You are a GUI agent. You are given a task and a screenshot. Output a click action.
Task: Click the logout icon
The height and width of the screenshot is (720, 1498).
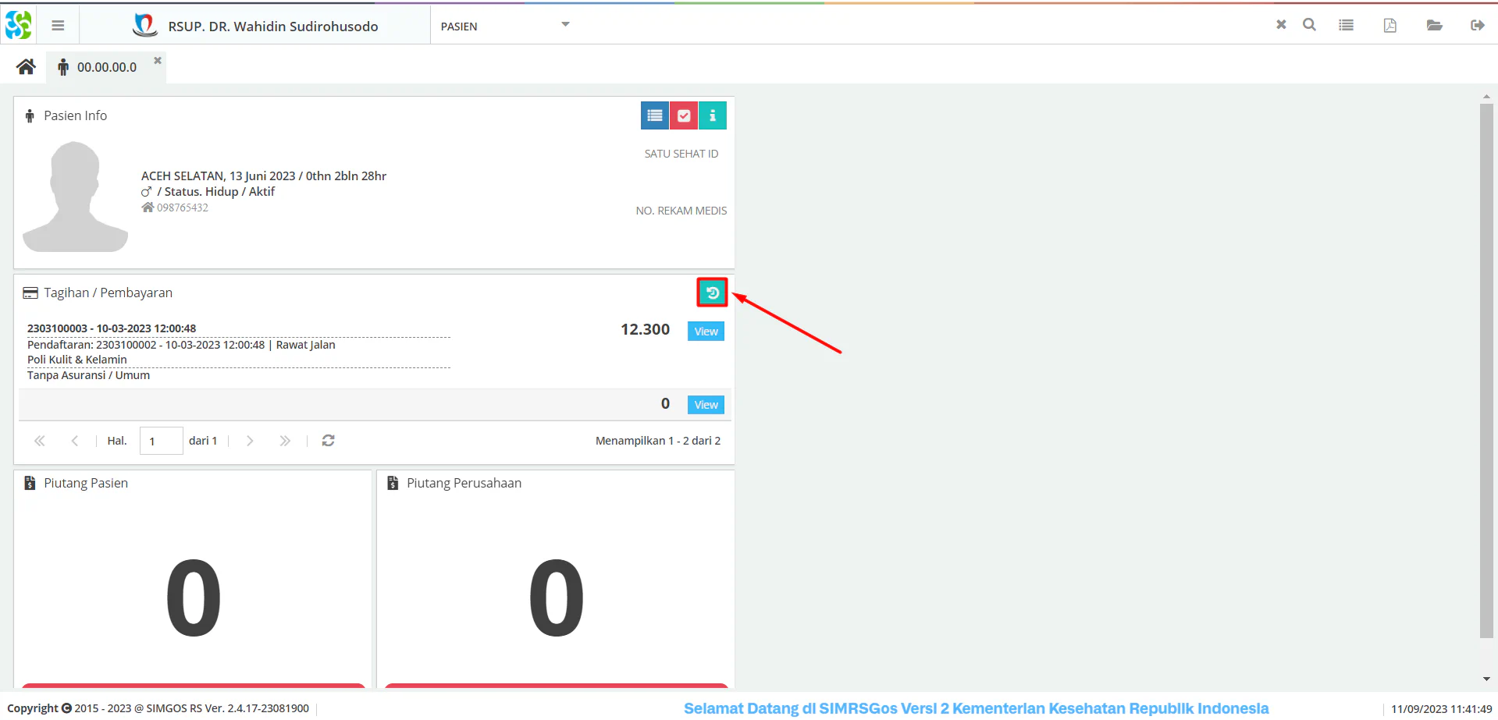coord(1477,25)
